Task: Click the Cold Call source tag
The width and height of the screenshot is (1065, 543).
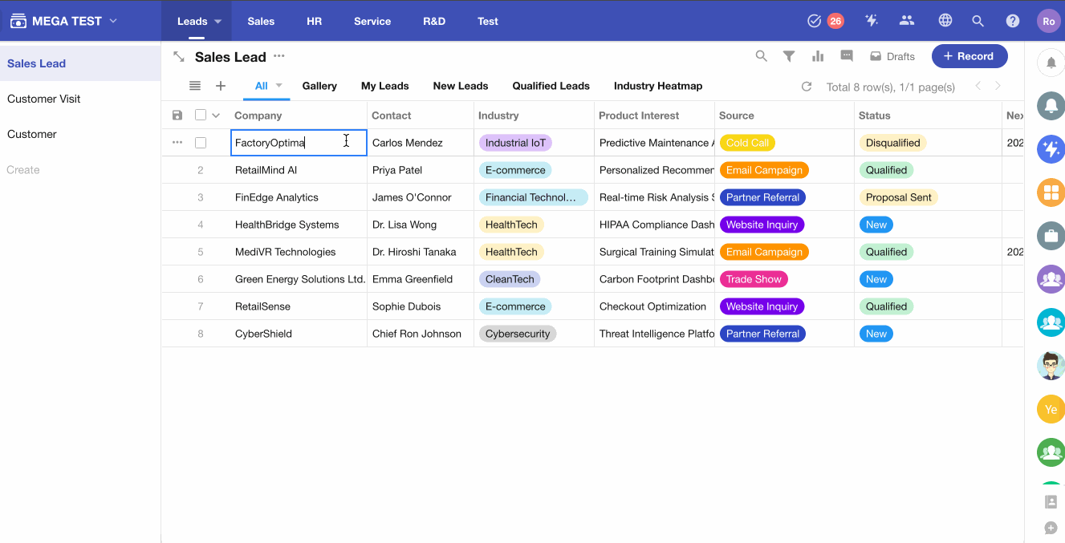Action: point(747,143)
